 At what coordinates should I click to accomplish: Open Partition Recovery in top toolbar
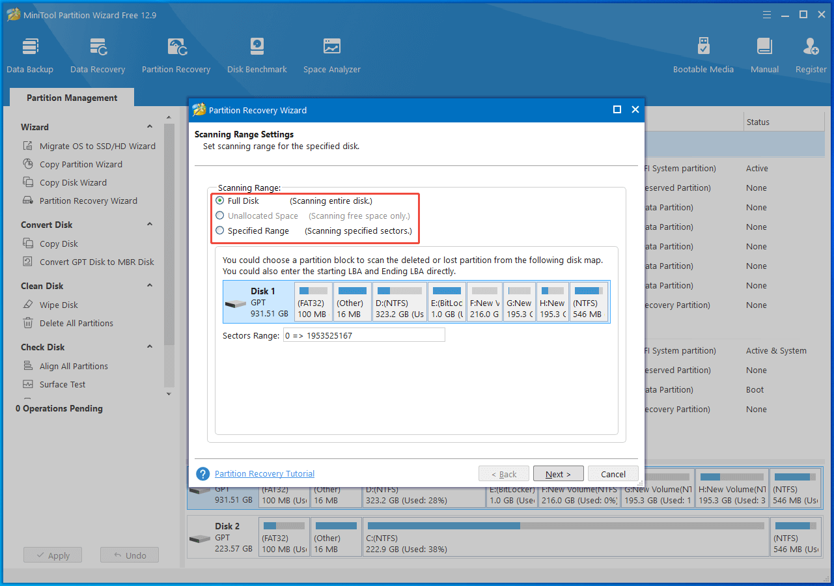(176, 55)
